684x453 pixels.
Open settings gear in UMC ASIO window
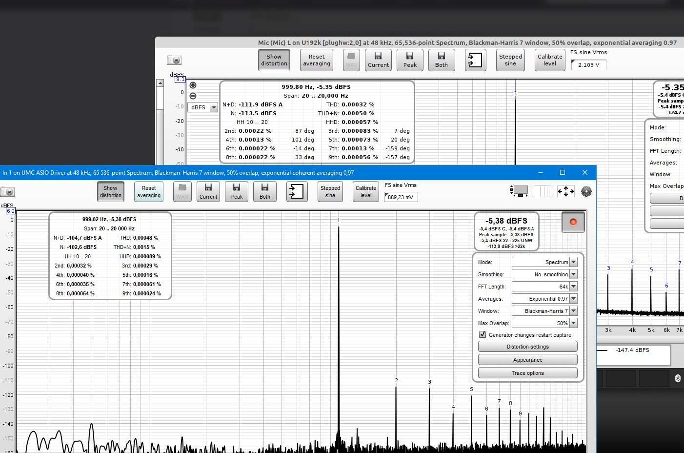[x=586, y=191]
